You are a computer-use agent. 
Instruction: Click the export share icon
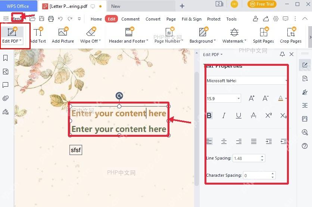pos(266,19)
